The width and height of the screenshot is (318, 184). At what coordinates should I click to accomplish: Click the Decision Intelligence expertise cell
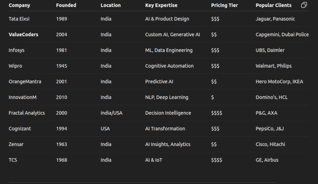pyautogui.click(x=168, y=113)
